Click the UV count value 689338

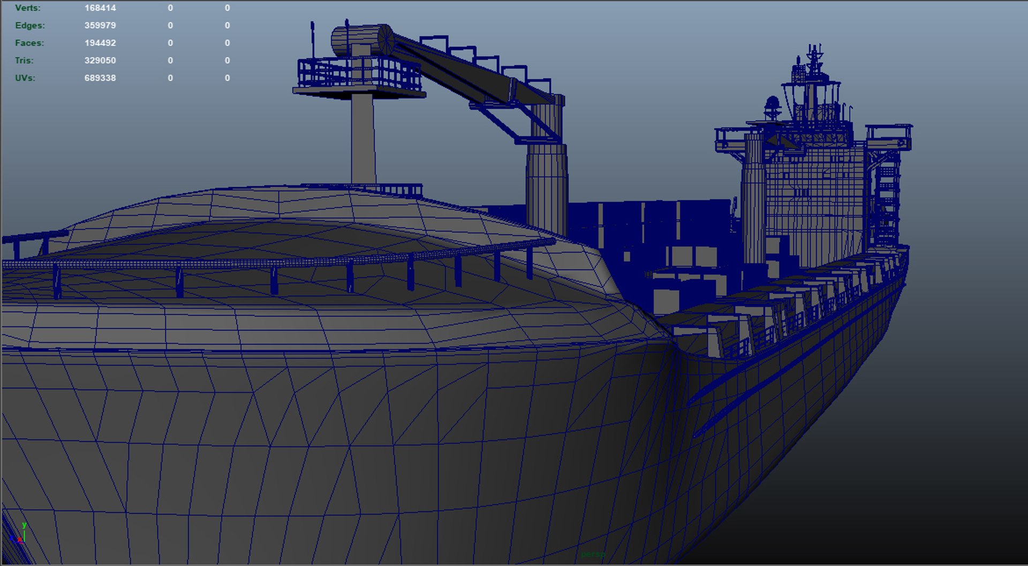click(x=100, y=78)
